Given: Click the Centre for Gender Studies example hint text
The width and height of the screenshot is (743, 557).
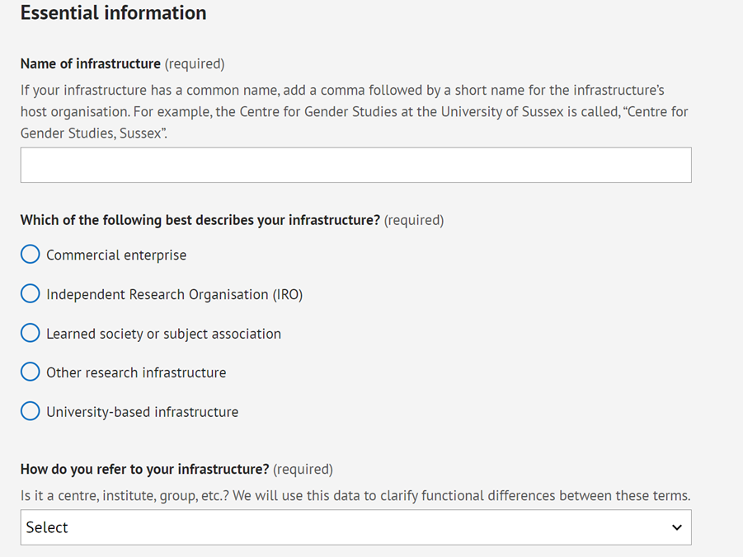Looking at the screenshot, I should click(354, 112).
